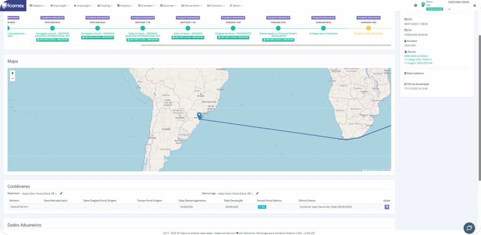Click the notifications bell icon
Viewport: 481px width, 235px height.
pos(422,5)
